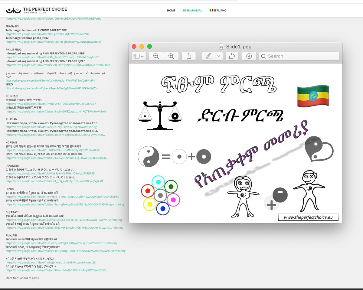Click Slide1.jpeg document icon in title bar
Image resolution: width=363 pixels, height=290 pixels.
(x=222, y=47)
